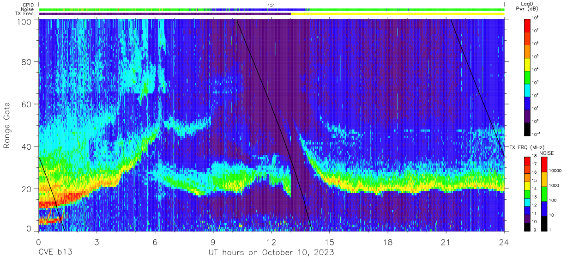
Task: Click the CPID value '151'
Action: (271, 5)
